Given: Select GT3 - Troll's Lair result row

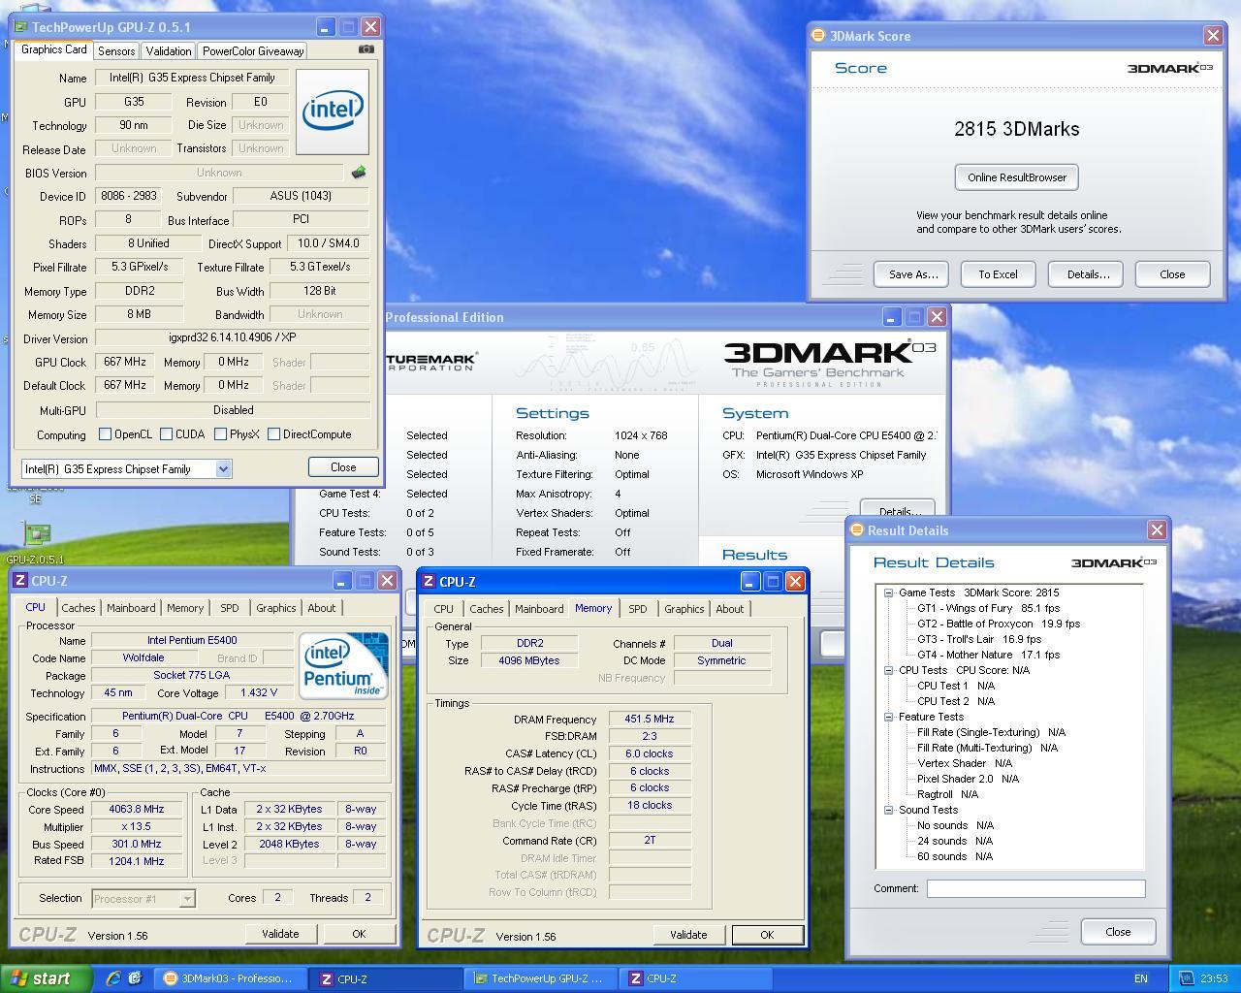Looking at the screenshot, I should tap(979, 639).
